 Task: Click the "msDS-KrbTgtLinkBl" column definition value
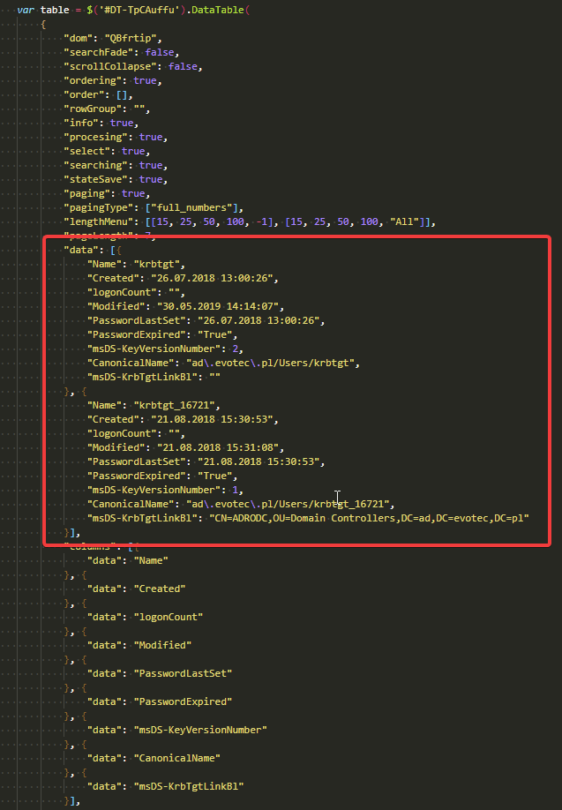pyautogui.click(x=189, y=786)
